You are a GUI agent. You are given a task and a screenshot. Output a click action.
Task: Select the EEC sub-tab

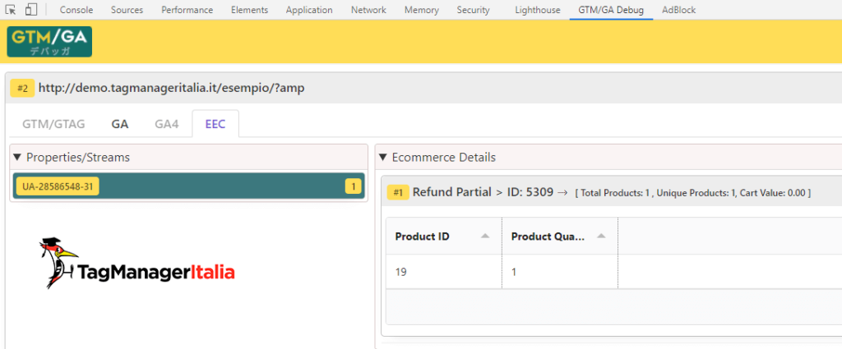click(215, 124)
